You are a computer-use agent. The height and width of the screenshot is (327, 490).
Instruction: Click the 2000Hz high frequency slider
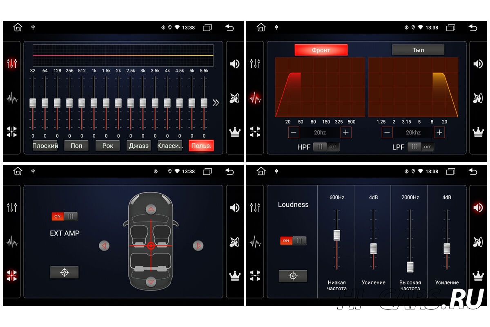click(410, 241)
